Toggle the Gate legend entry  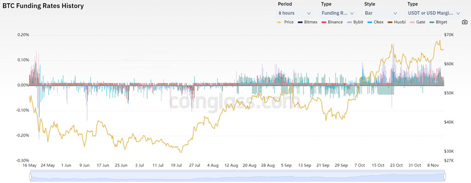[417, 22]
